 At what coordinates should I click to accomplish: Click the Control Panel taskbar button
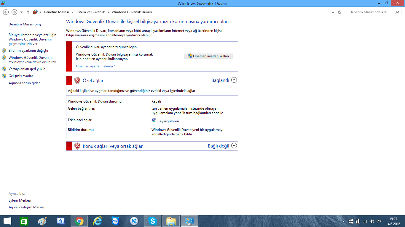(189, 221)
